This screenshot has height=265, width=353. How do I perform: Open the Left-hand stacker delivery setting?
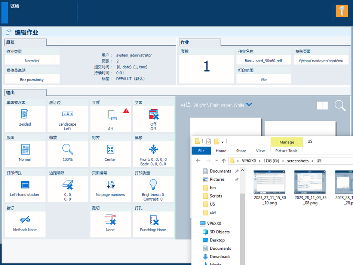pos(25,189)
